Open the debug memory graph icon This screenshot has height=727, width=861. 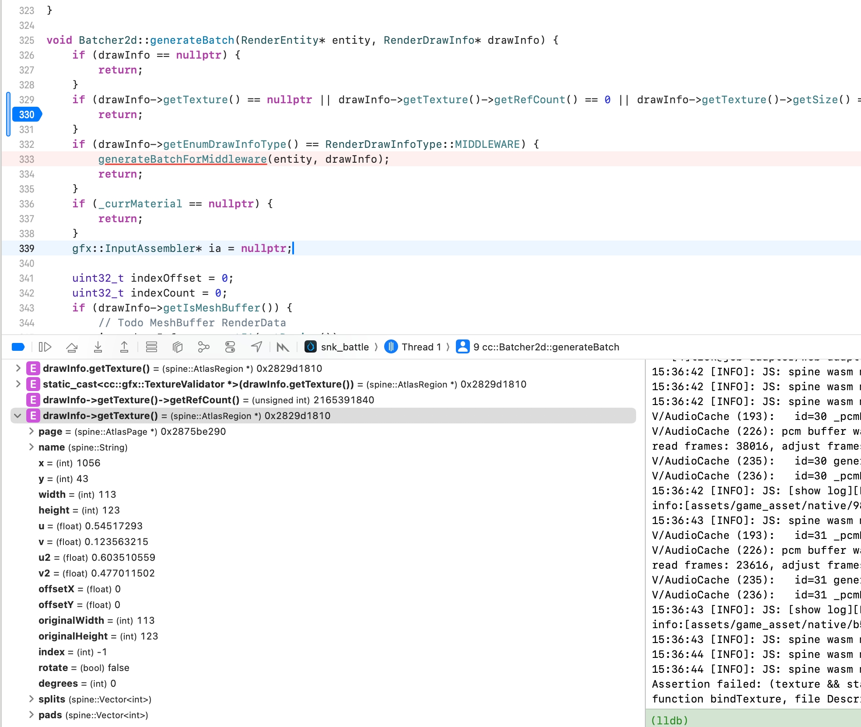pos(203,347)
